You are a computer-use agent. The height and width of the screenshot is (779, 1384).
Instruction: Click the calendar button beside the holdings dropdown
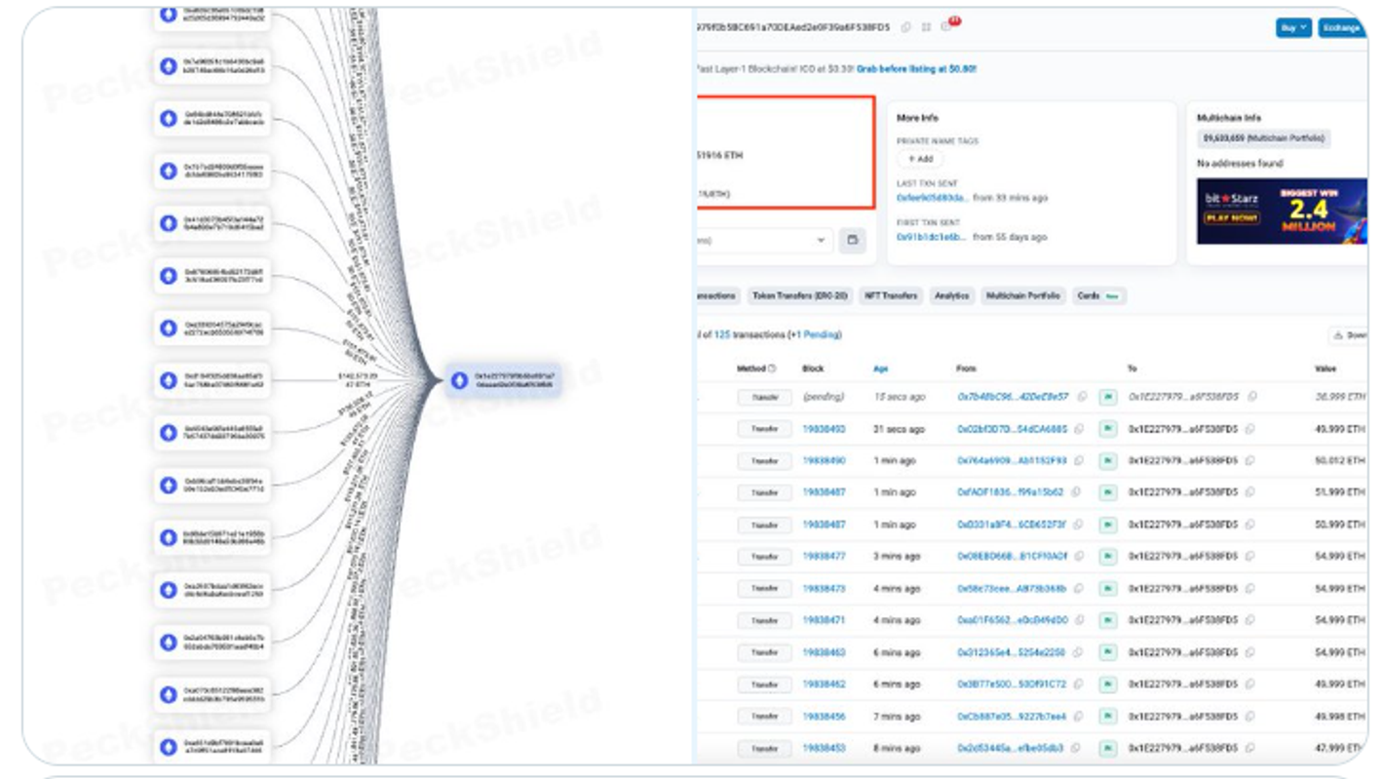click(852, 240)
